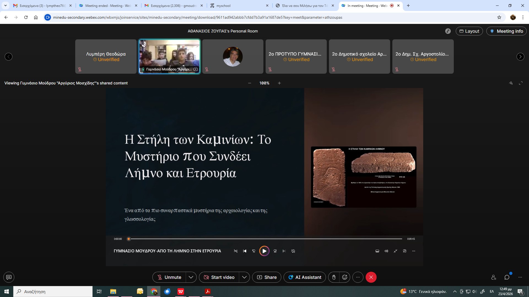Open the Layout button
This screenshot has width=529, height=297.
tap(469, 31)
